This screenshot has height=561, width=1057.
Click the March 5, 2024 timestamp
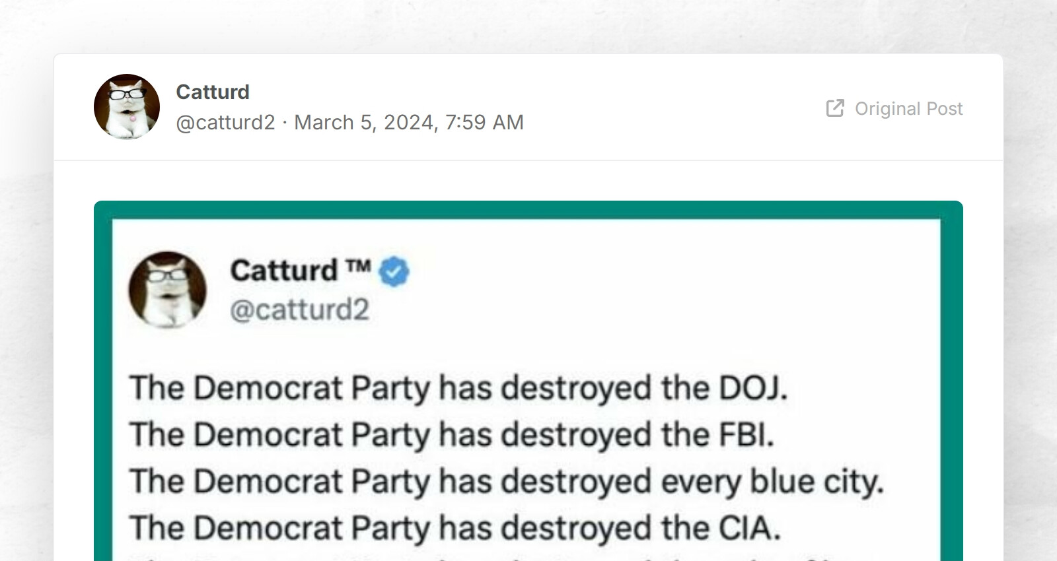click(x=410, y=122)
